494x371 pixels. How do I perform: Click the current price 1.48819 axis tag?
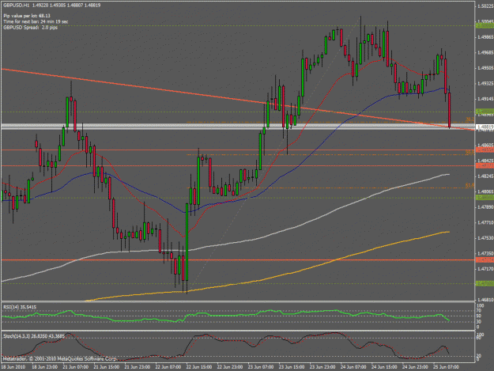(485, 127)
